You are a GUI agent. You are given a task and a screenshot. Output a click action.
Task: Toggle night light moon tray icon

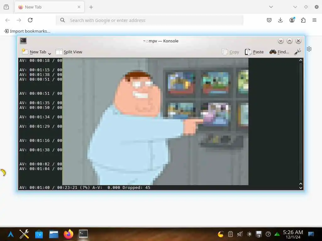[x=221, y=234]
